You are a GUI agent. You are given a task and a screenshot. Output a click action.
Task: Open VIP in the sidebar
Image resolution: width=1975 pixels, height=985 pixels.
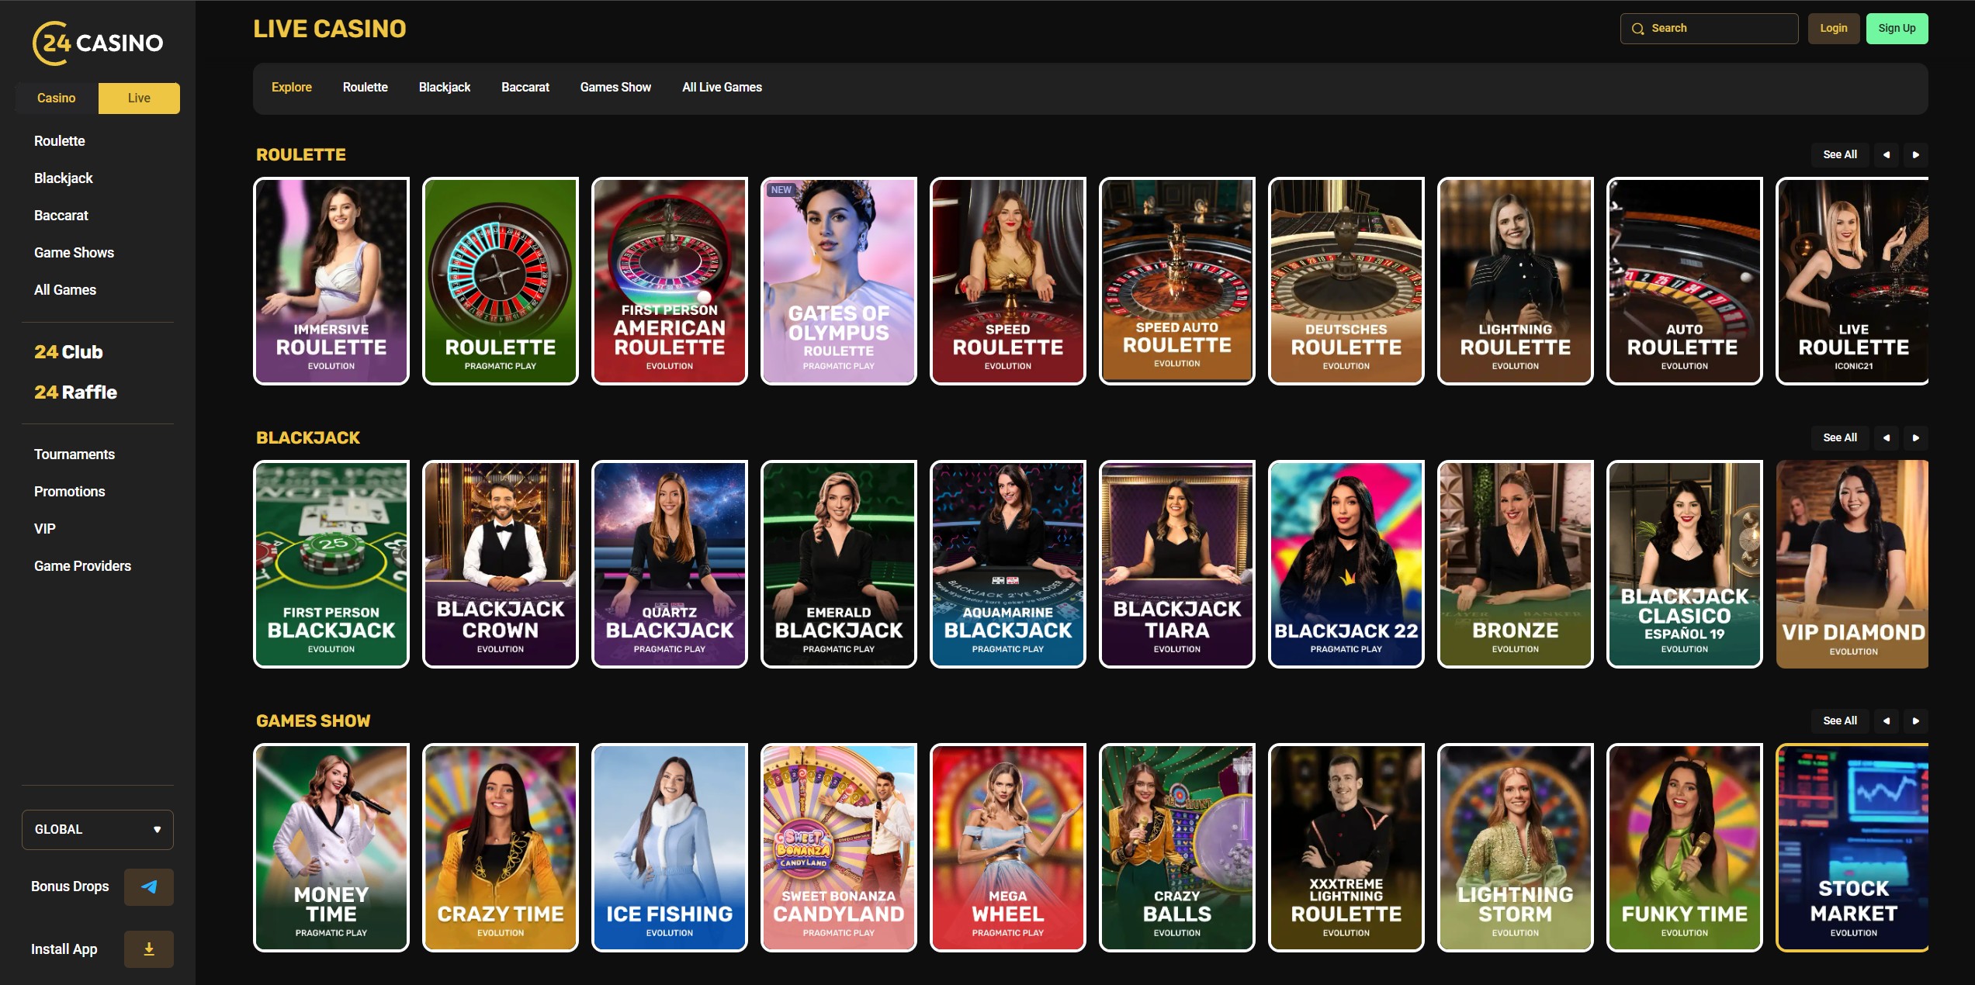[x=45, y=529]
